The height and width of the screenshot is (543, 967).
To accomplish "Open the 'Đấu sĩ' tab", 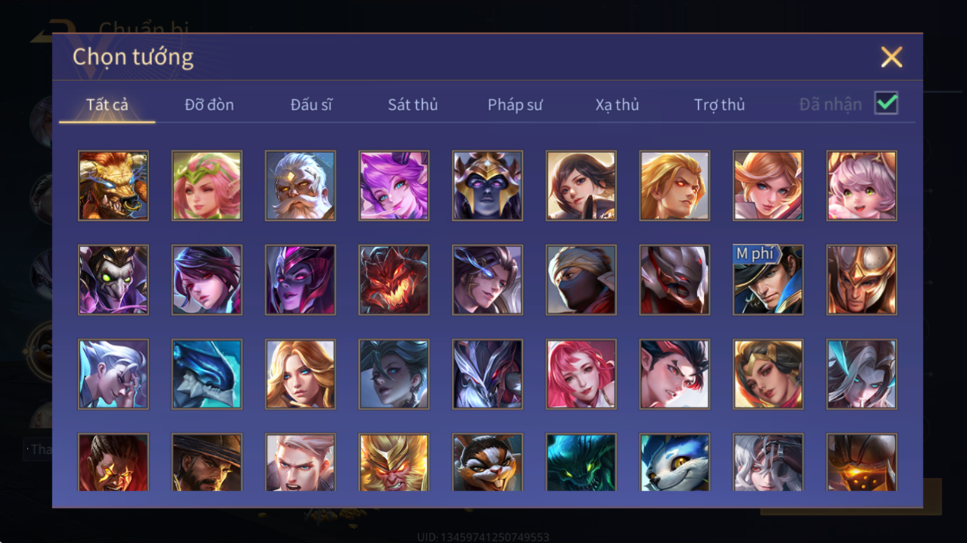I will point(311,105).
